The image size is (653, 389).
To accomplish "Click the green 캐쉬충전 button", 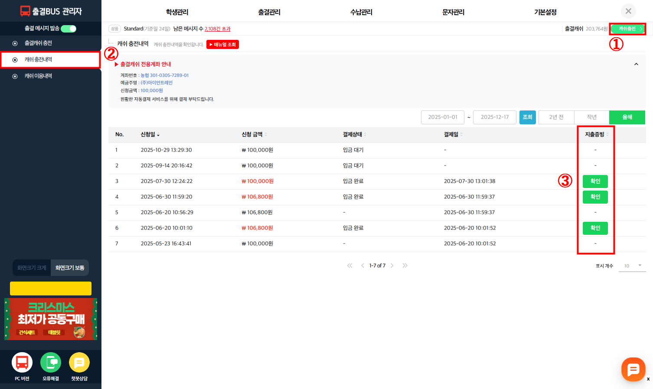I will point(627,29).
